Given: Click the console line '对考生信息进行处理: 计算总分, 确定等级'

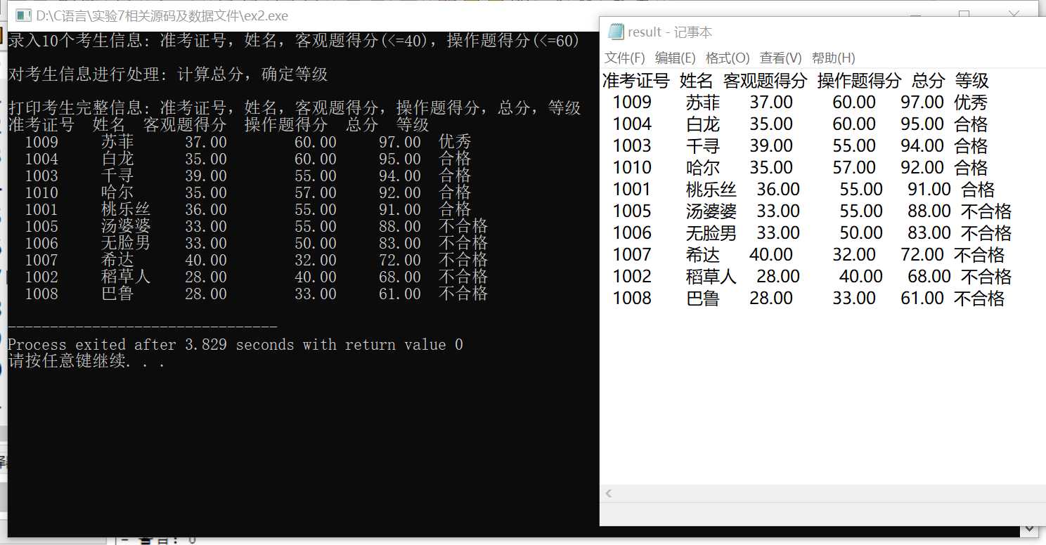Looking at the screenshot, I should pyautogui.click(x=168, y=74).
